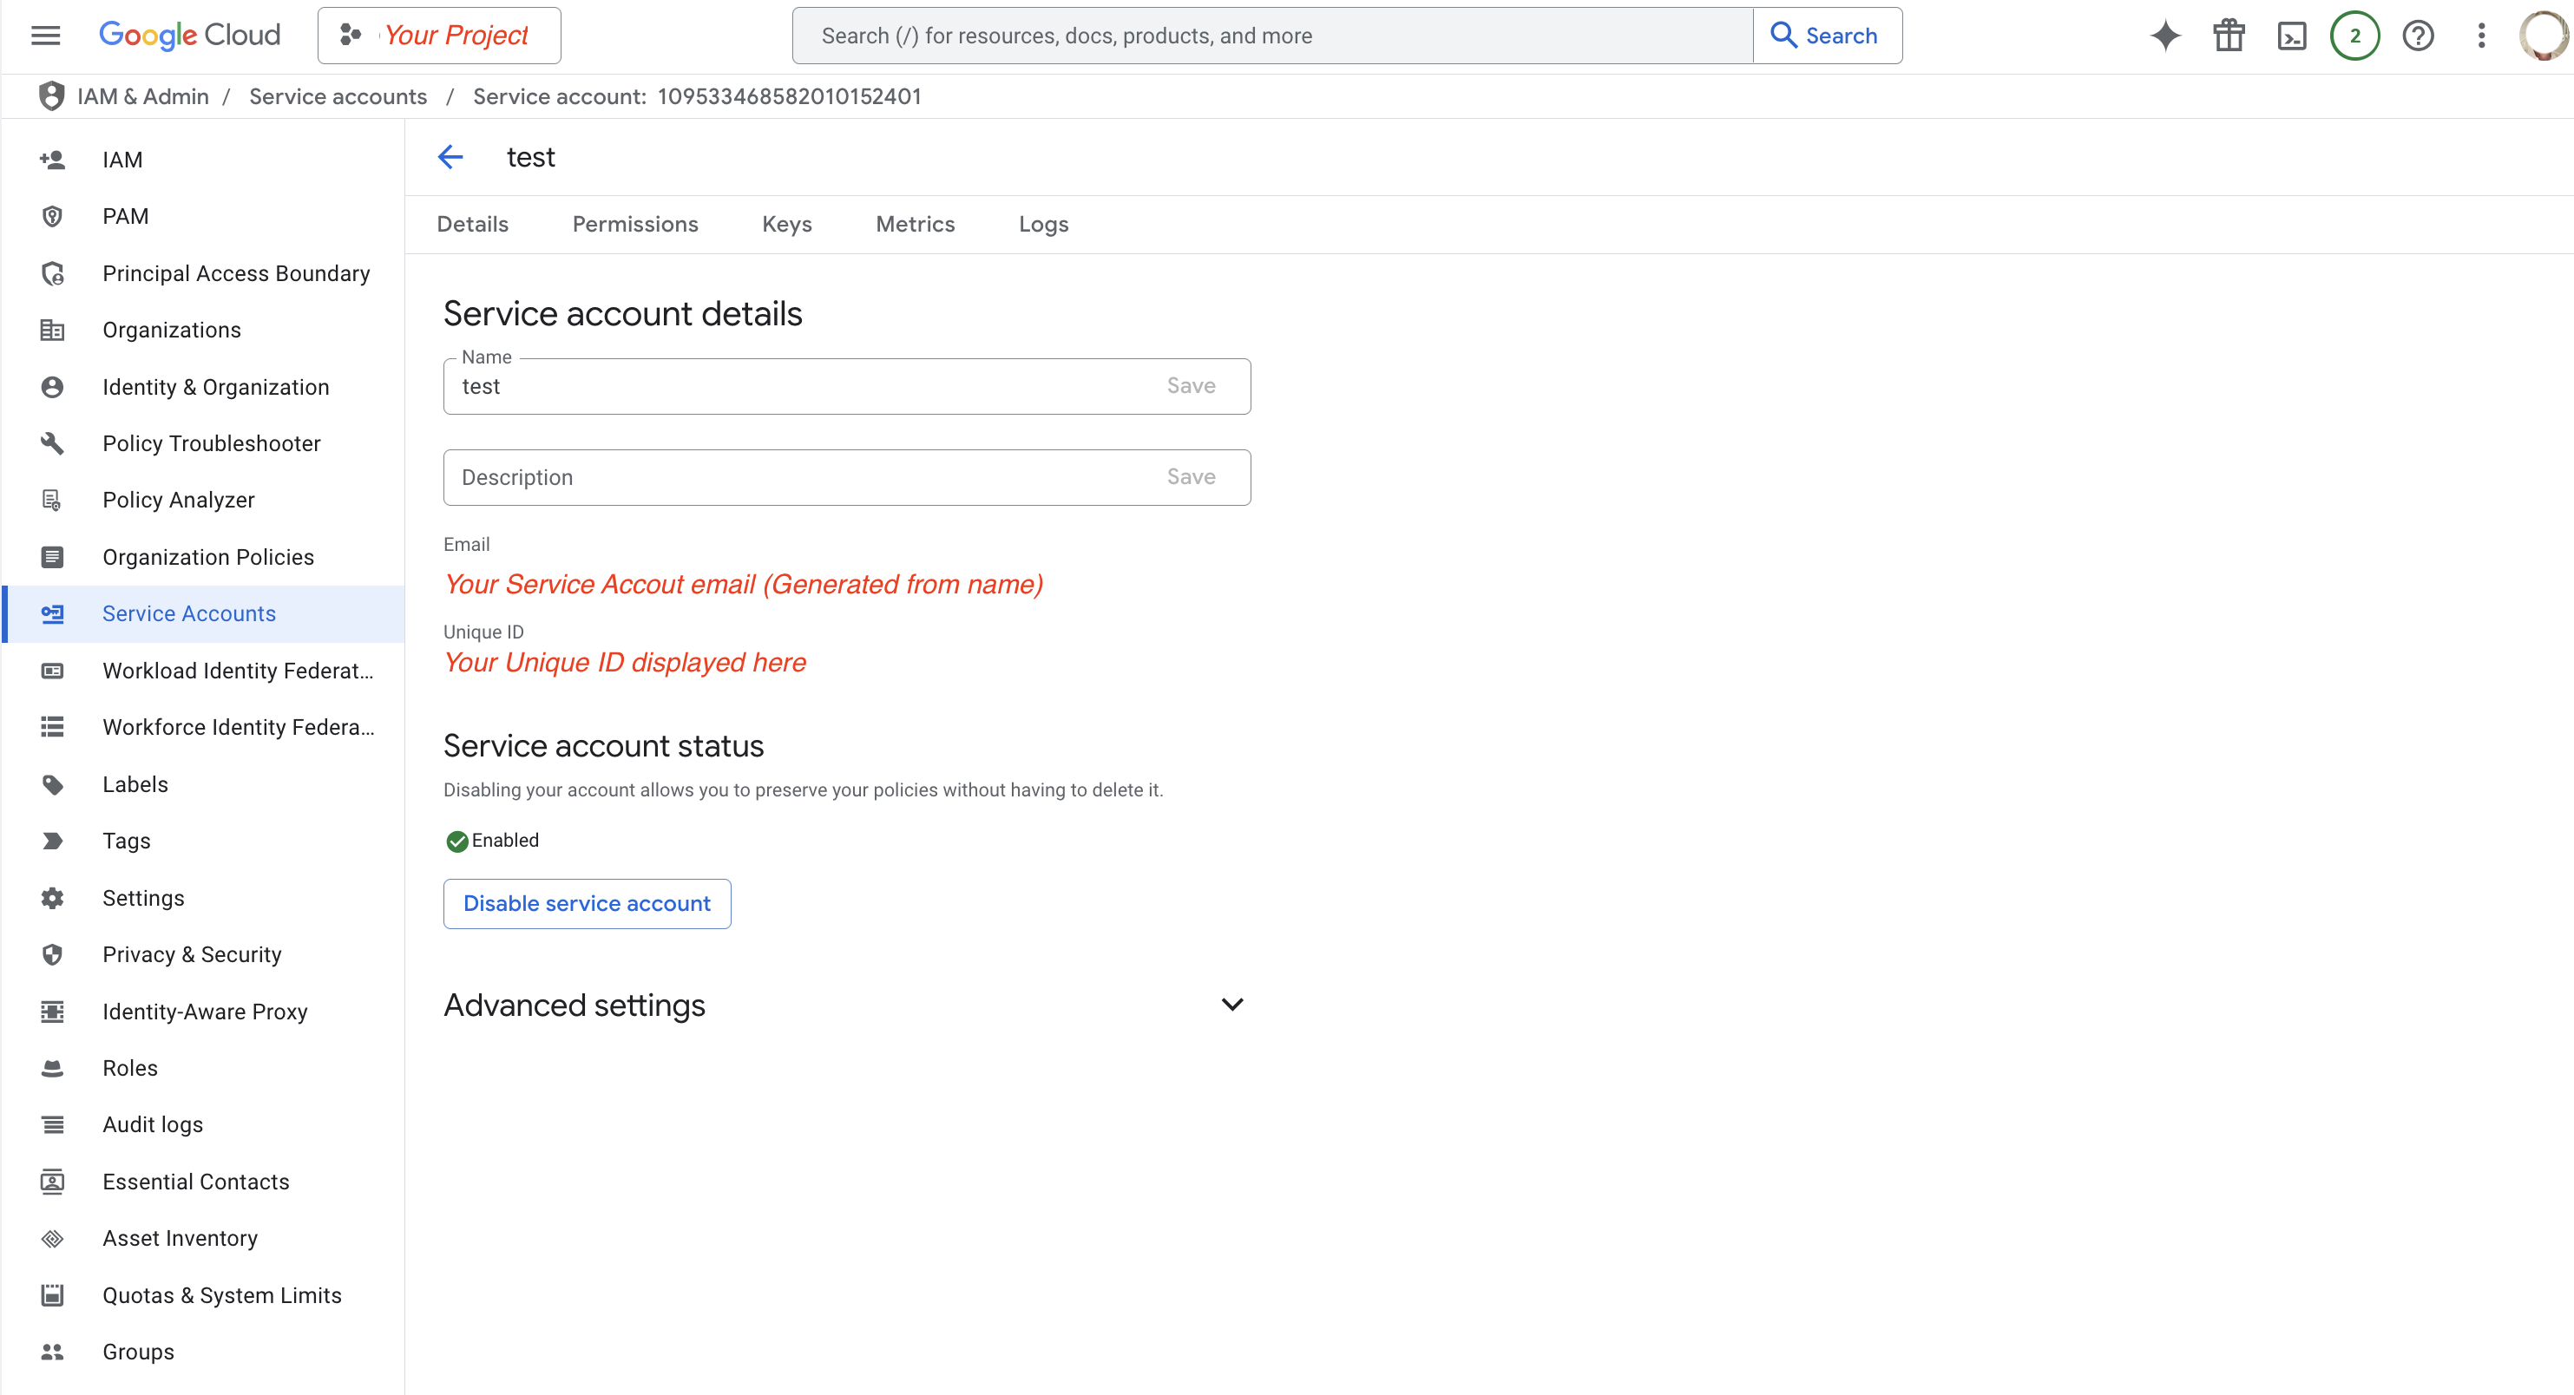Open the Gemini AI assistant sparkle icon
Viewport: 2574px width, 1395px height.
(x=2165, y=36)
